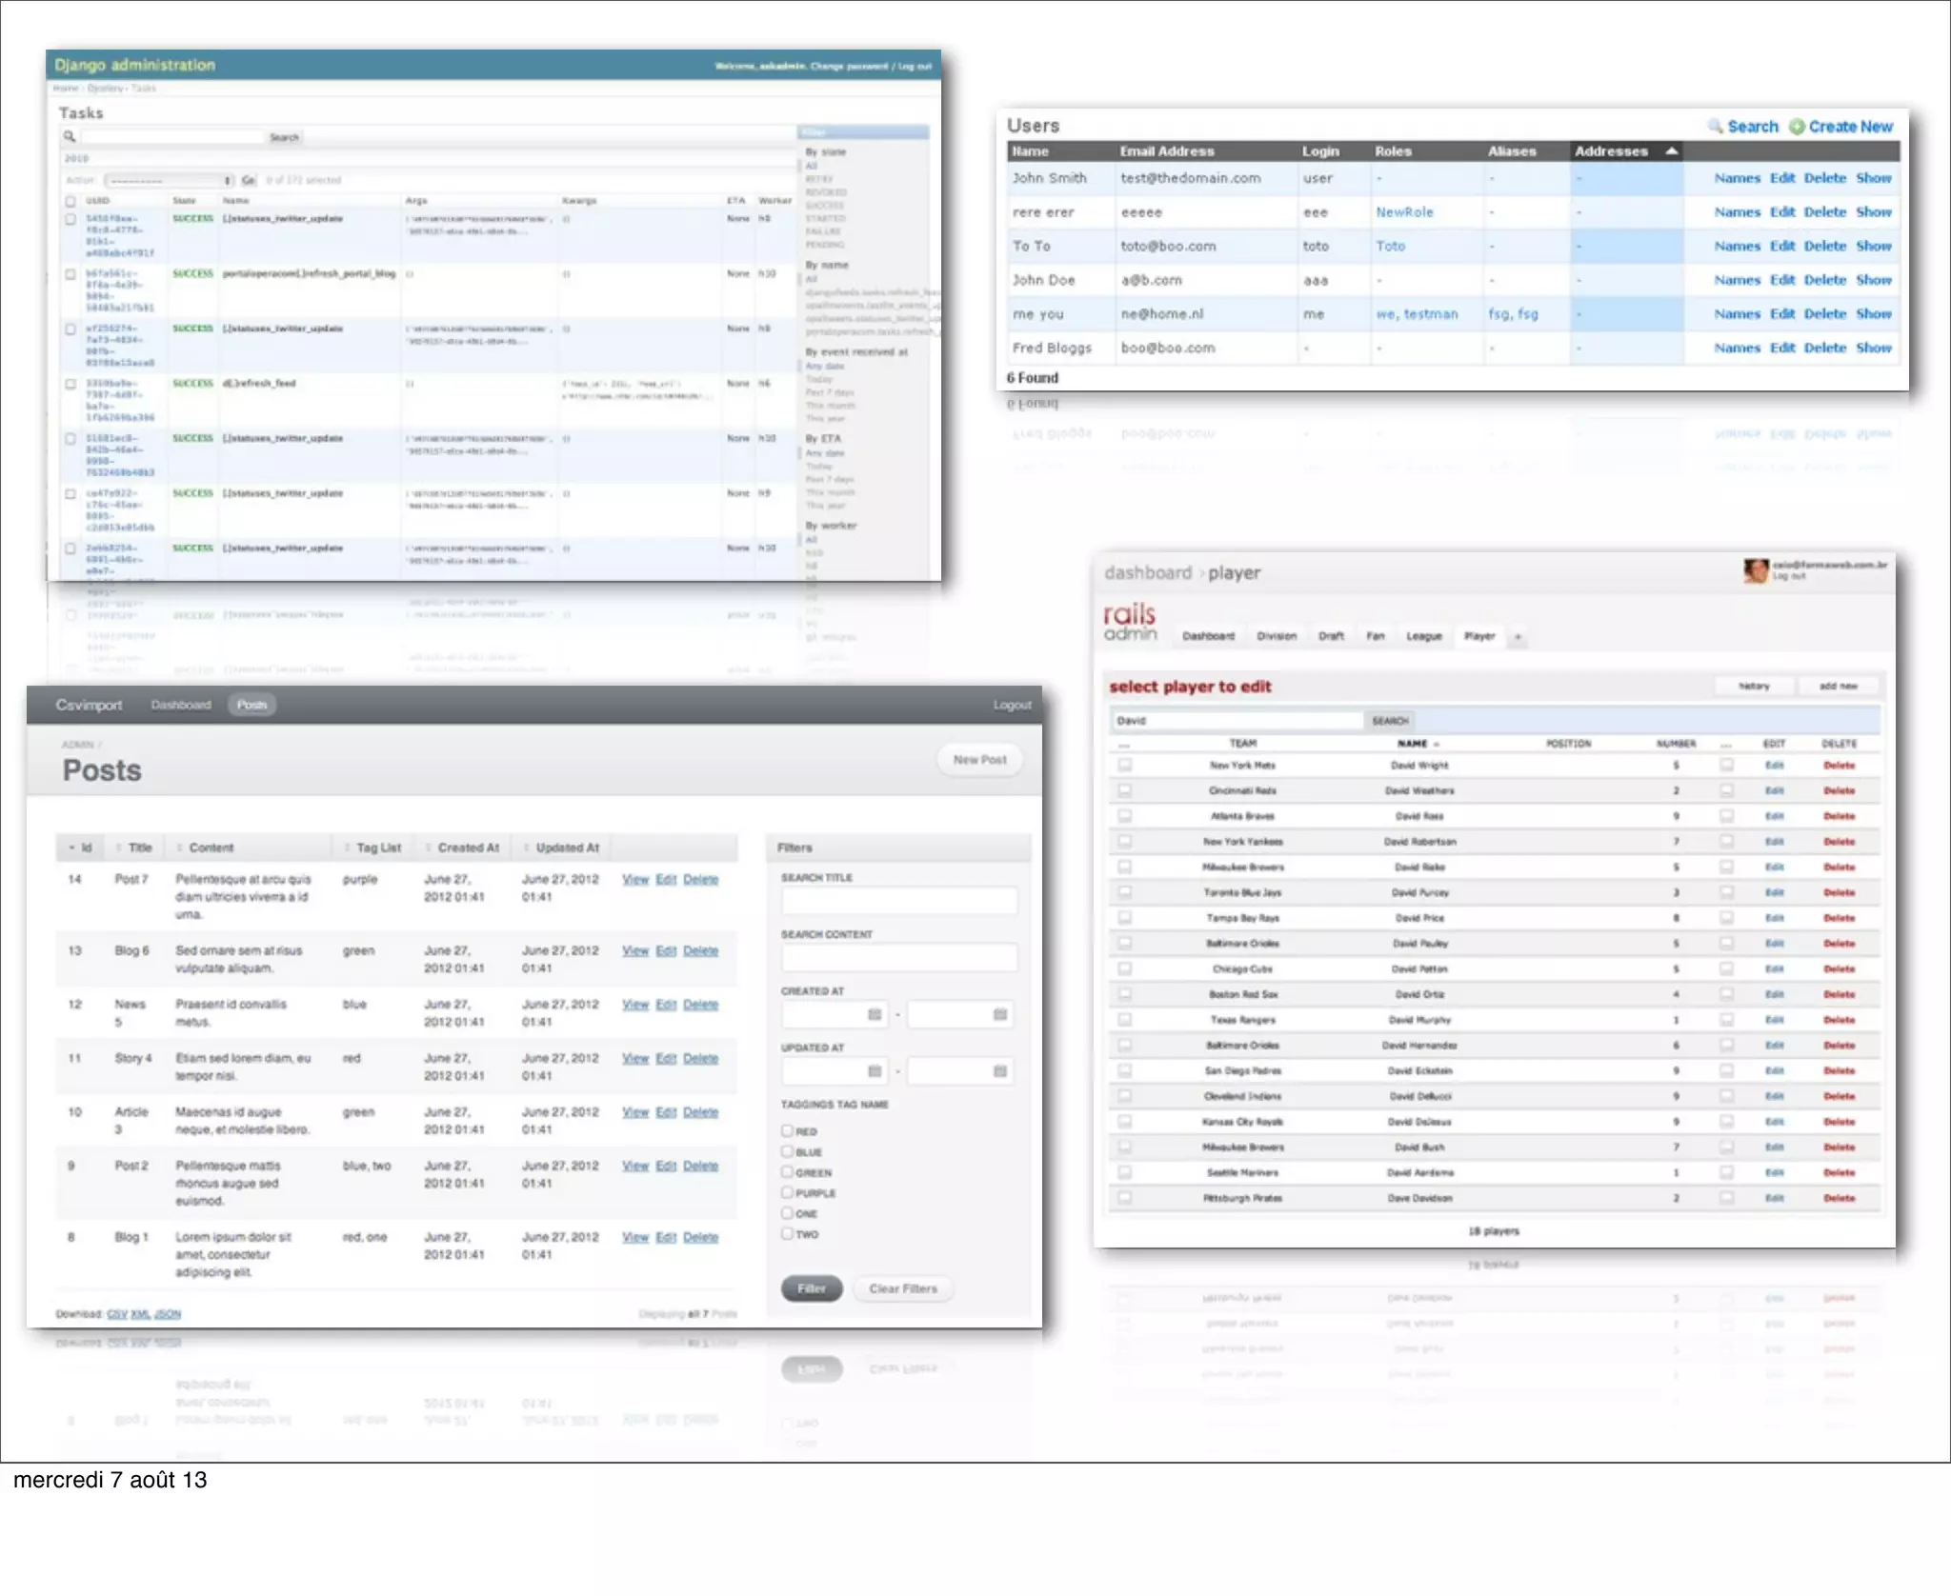The width and height of the screenshot is (1951, 1596).
Task: Toggle sort arrow on Addresses column
Action: (1671, 151)
